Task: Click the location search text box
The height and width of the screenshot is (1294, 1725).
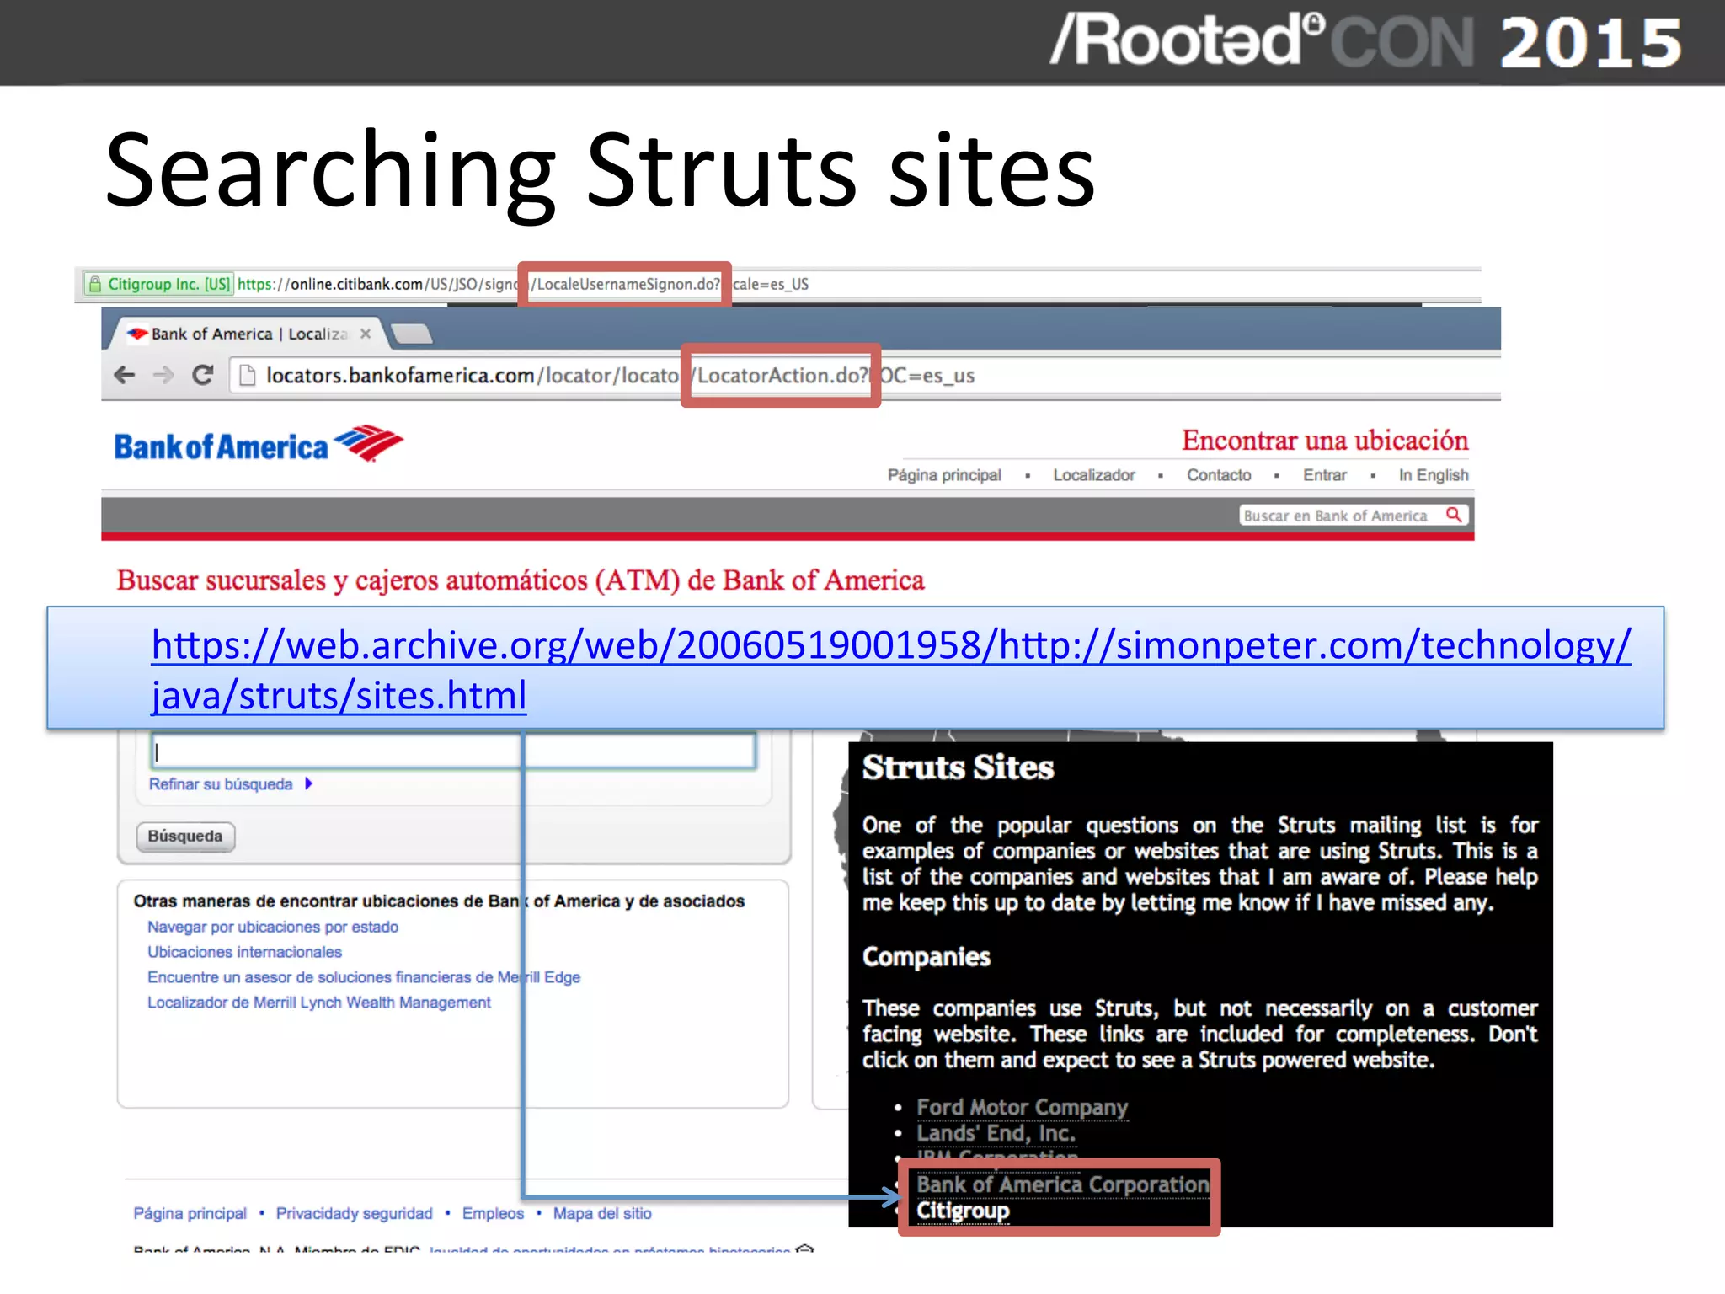Action: (x=454, y=751)
